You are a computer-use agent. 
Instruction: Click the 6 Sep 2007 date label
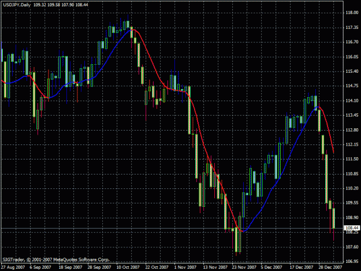pyautogui.click(x=40, y=267)
